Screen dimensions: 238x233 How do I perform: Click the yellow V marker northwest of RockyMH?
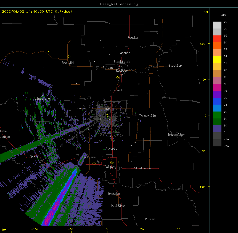click(48, 51)
